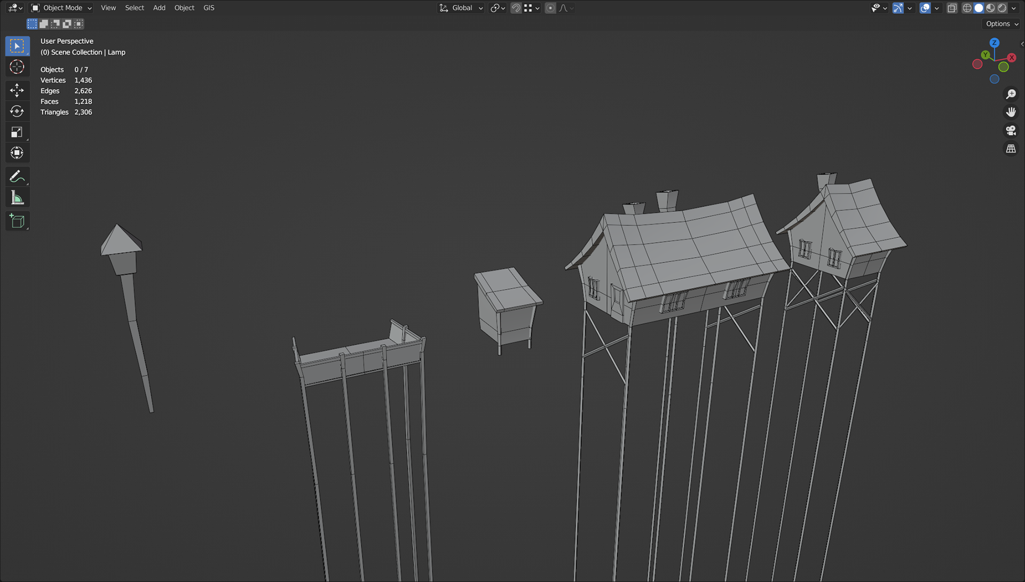Toggle X-ray display
The height and width of the screenshot is (582, 1025).
tap(952, 8)
